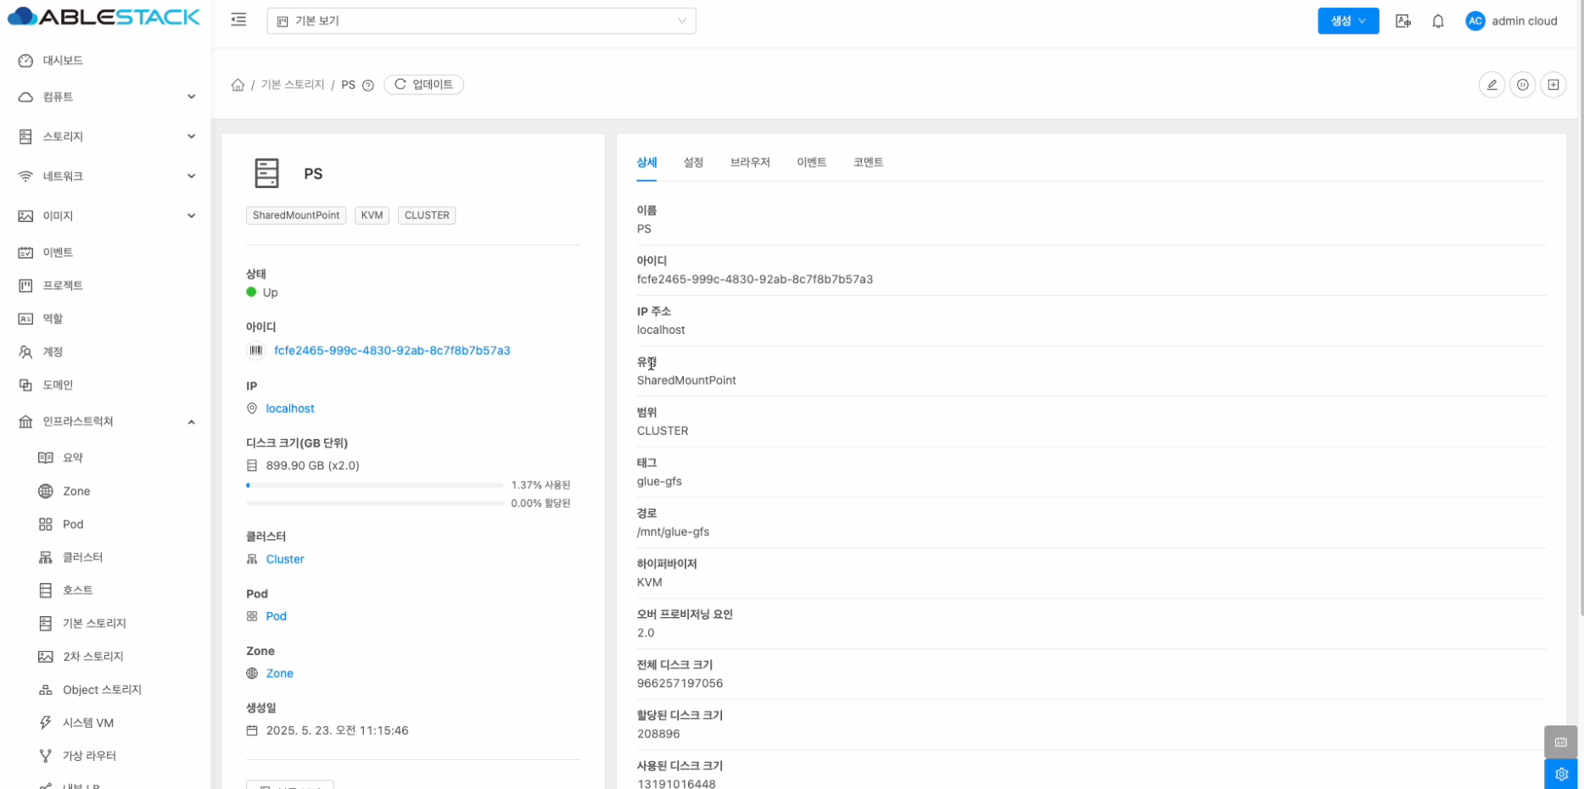Click the help question mark next to PS
The image size is (1584, 789).
click(x=368, y=86)
